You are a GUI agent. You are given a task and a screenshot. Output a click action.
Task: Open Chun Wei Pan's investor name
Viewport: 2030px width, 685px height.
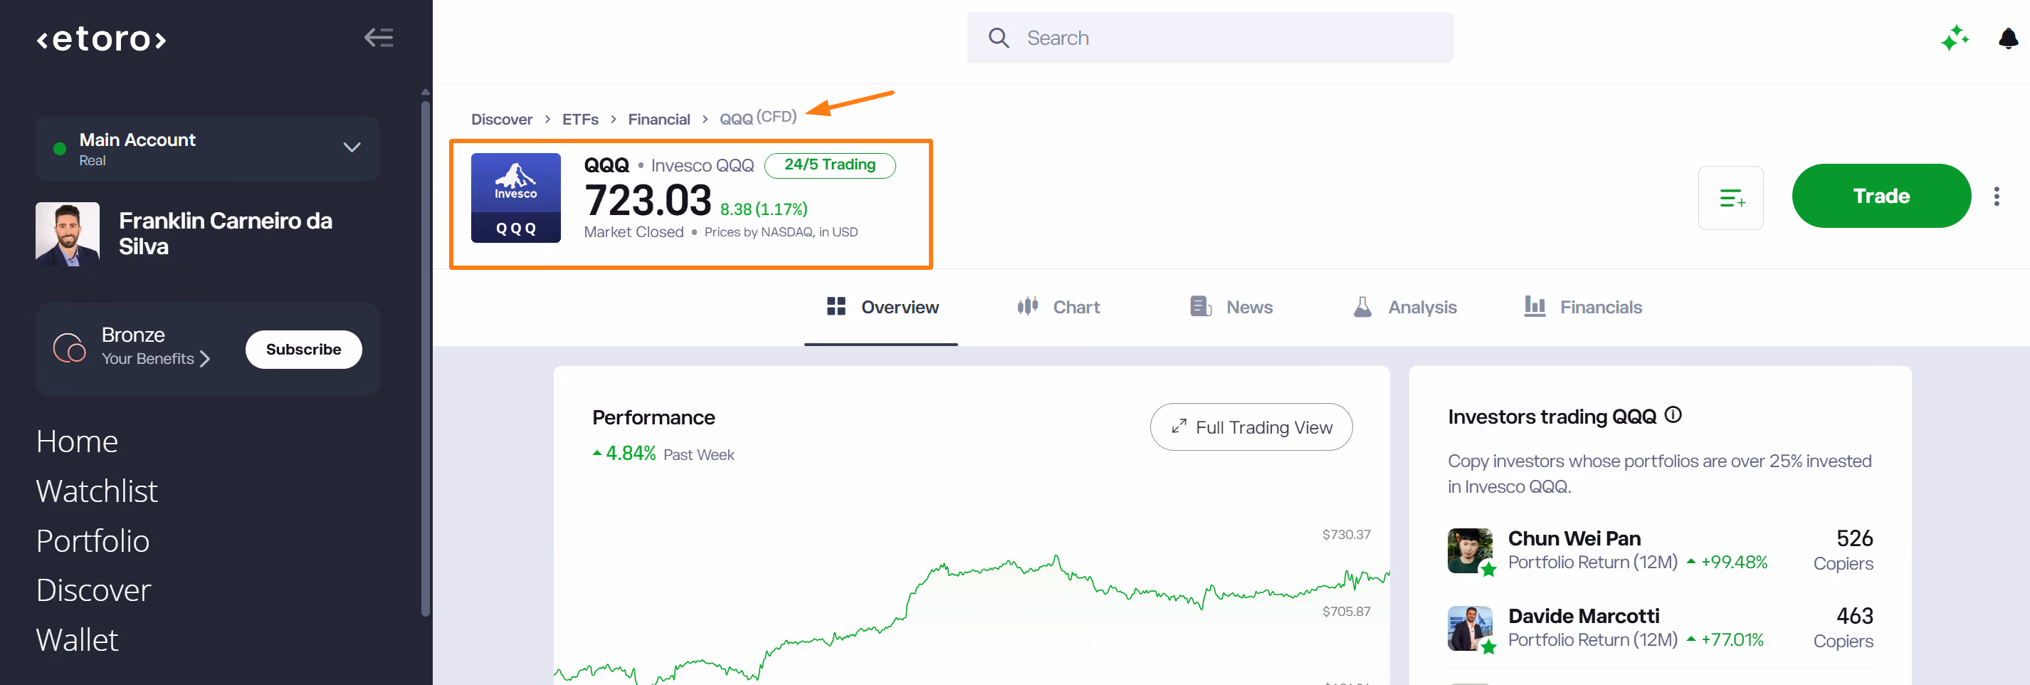point(1574,538)
